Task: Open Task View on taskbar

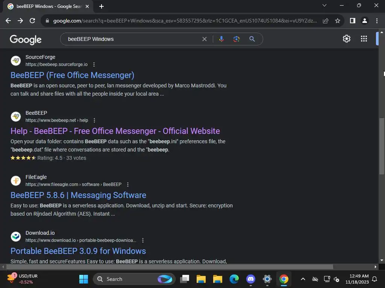Action: (185, 279)
